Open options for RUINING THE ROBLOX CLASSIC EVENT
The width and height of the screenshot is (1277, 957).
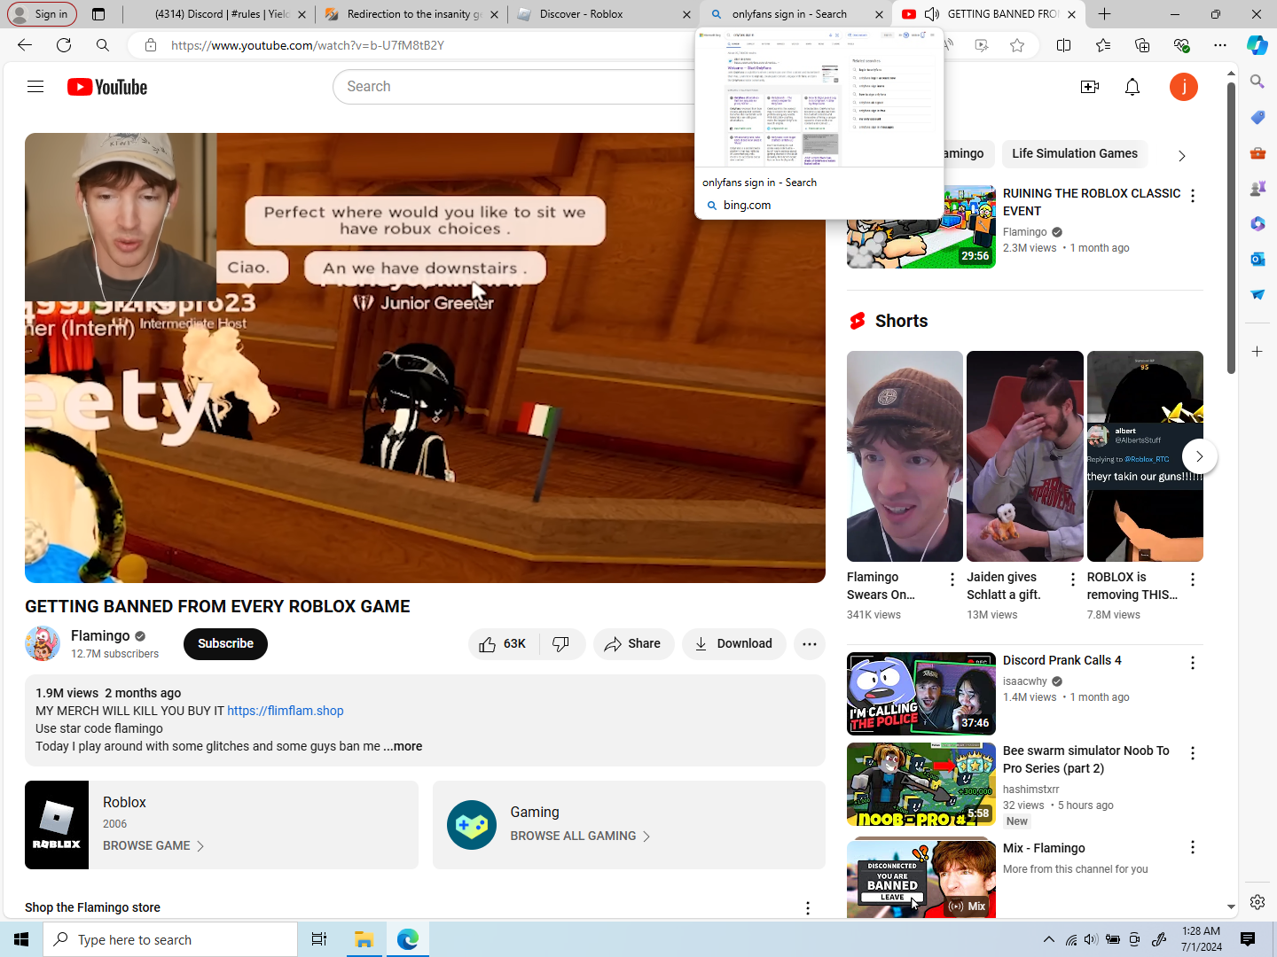pos(1193,196)
